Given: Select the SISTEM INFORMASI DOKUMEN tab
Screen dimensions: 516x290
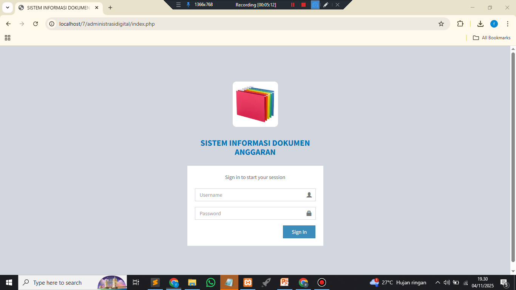Looking at the screenshot, I should [57, 8].
